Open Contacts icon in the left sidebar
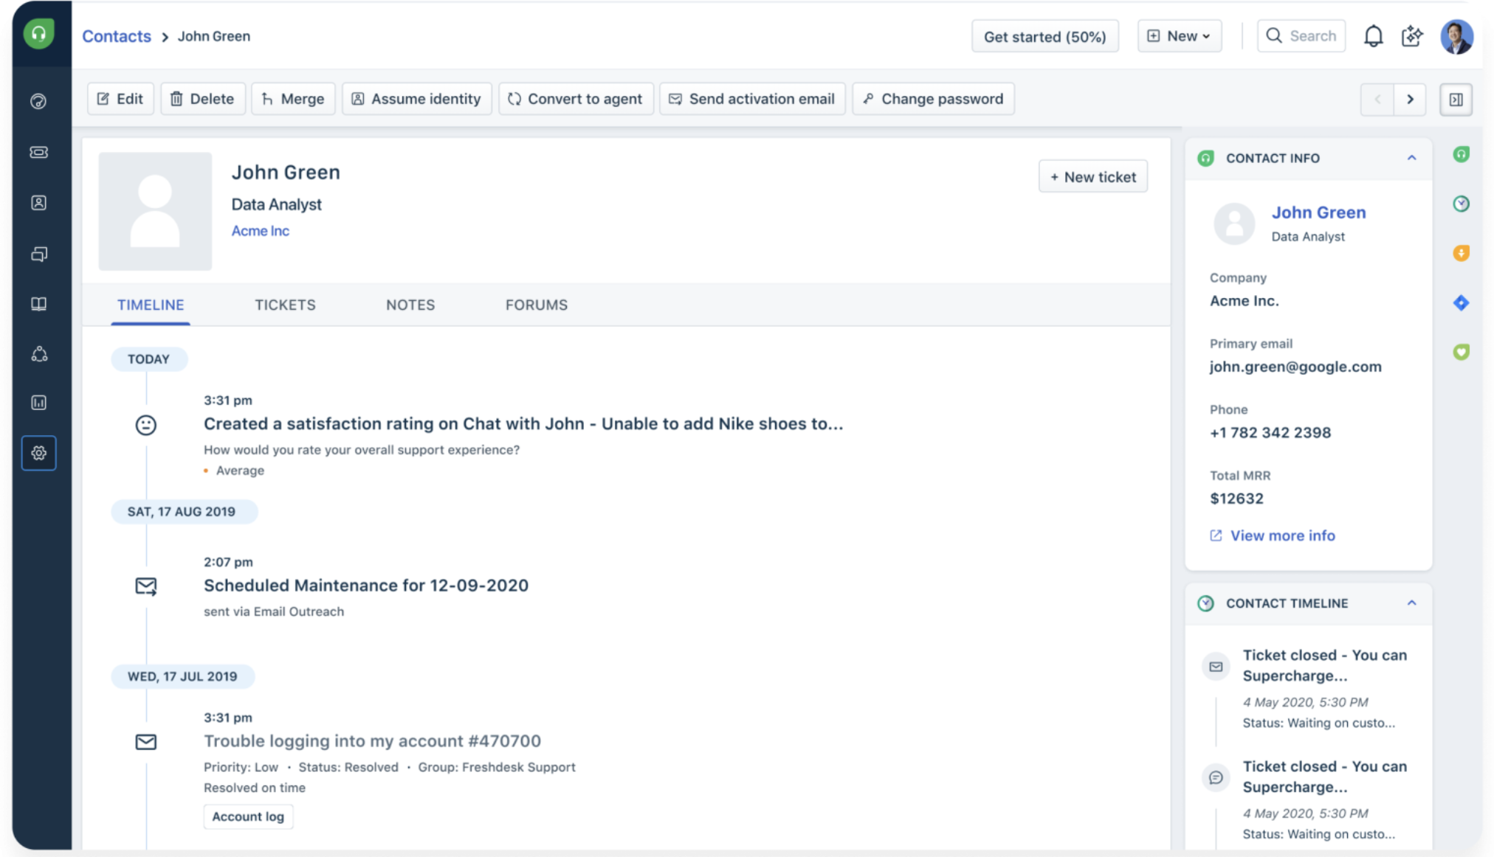 click(x=39, y=203)
